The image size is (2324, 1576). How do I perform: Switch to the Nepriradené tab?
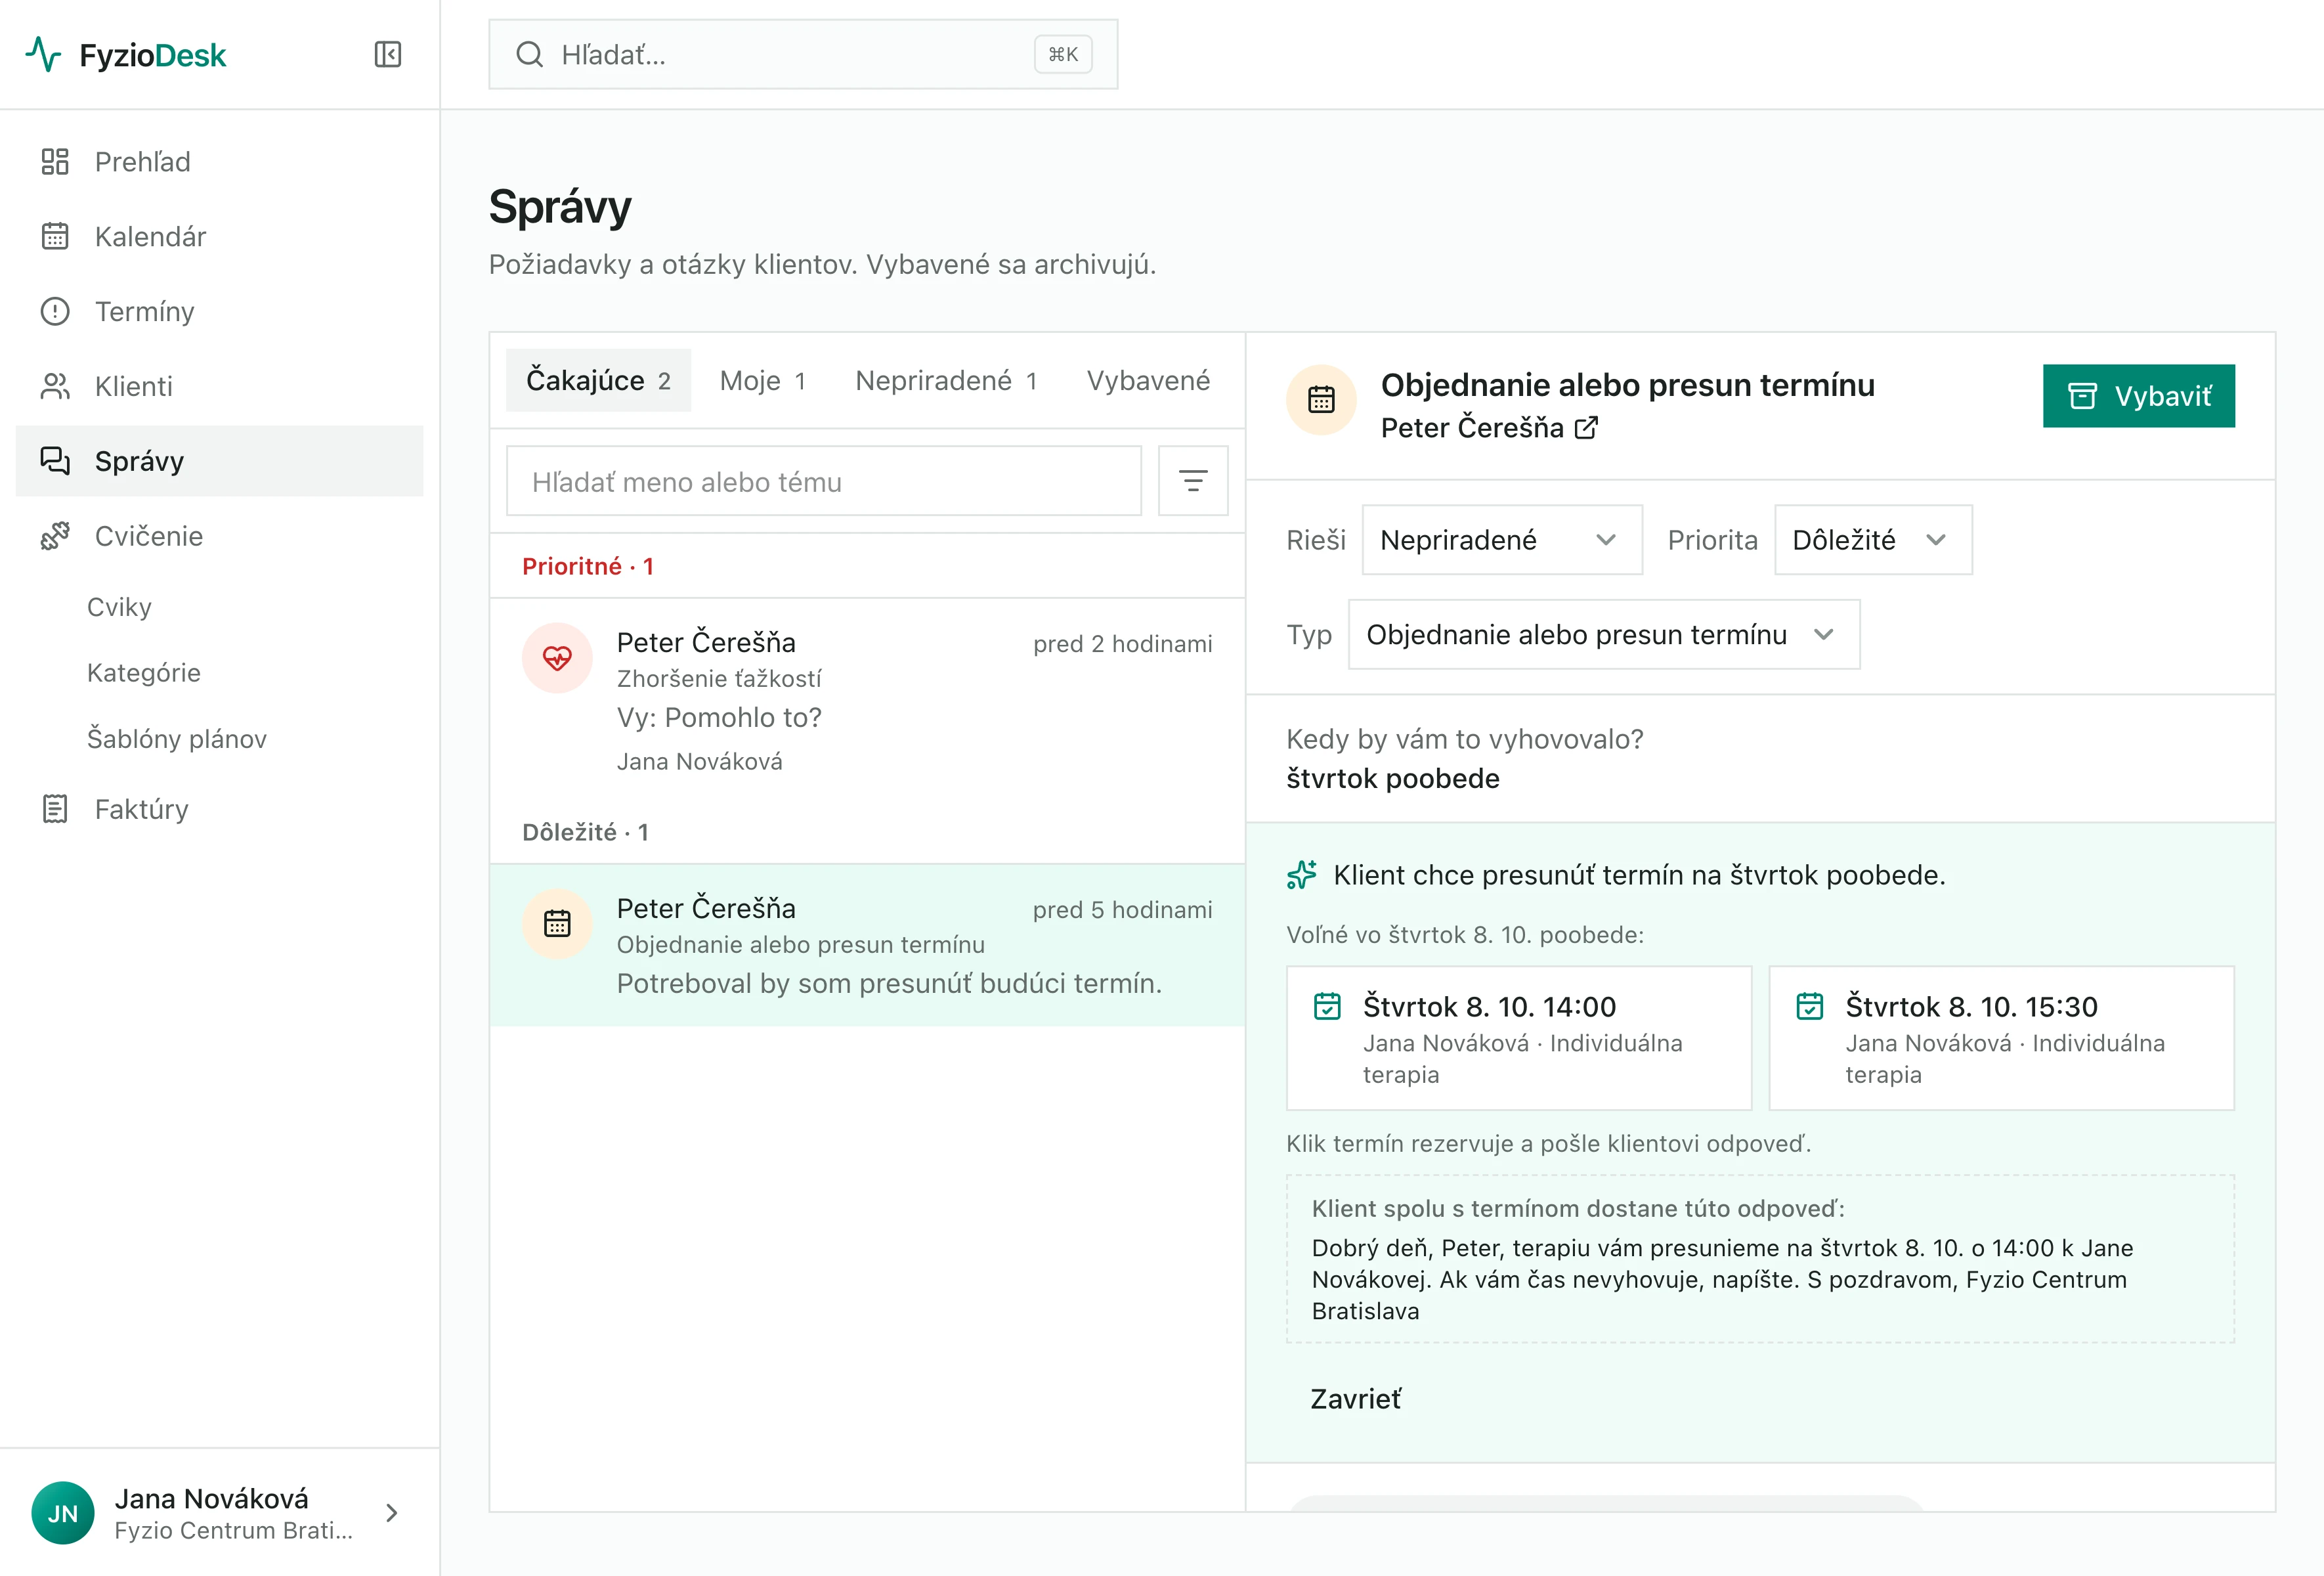[x=946, y=380]
